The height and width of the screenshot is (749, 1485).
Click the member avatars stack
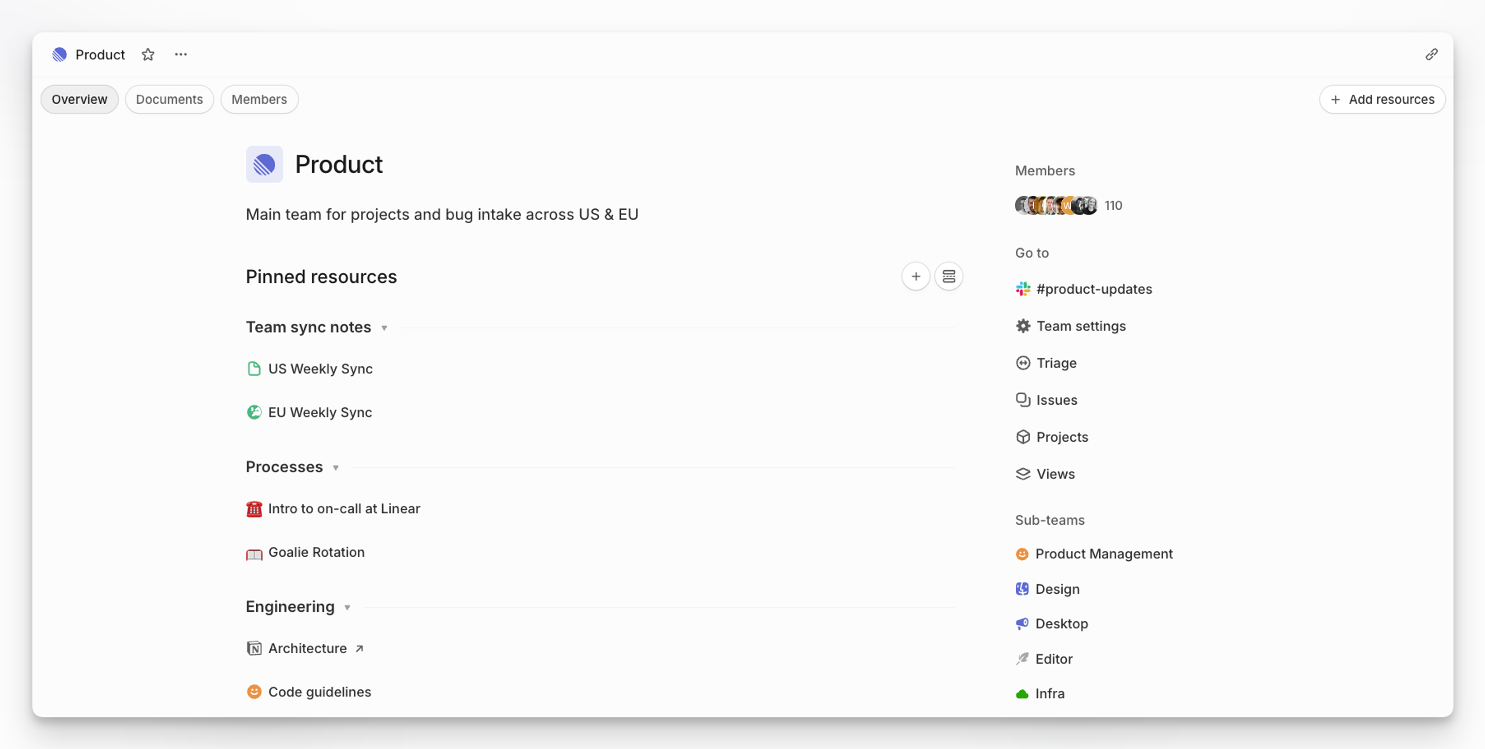1056,206
